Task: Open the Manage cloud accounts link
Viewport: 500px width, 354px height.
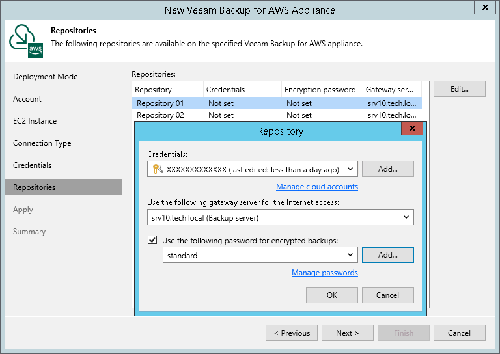Action: tap(317, 187)
